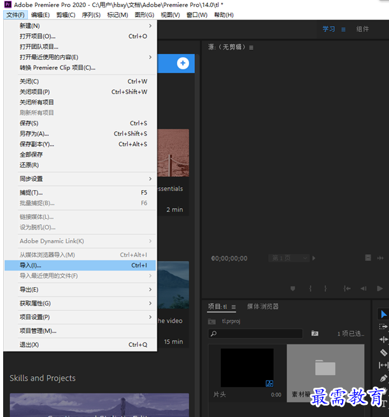The width and height of the screenshot is (389, 417).
Task: Switch to the 组件 workspace
Action: coord(362,29)
